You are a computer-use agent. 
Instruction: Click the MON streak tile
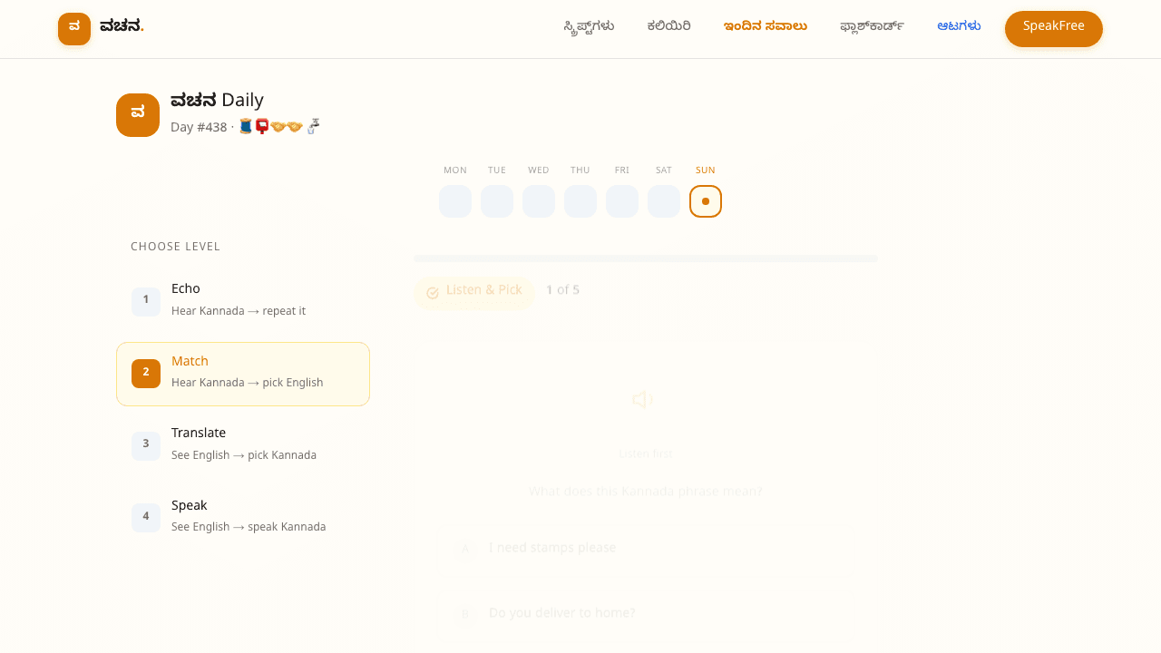(455, 201)
